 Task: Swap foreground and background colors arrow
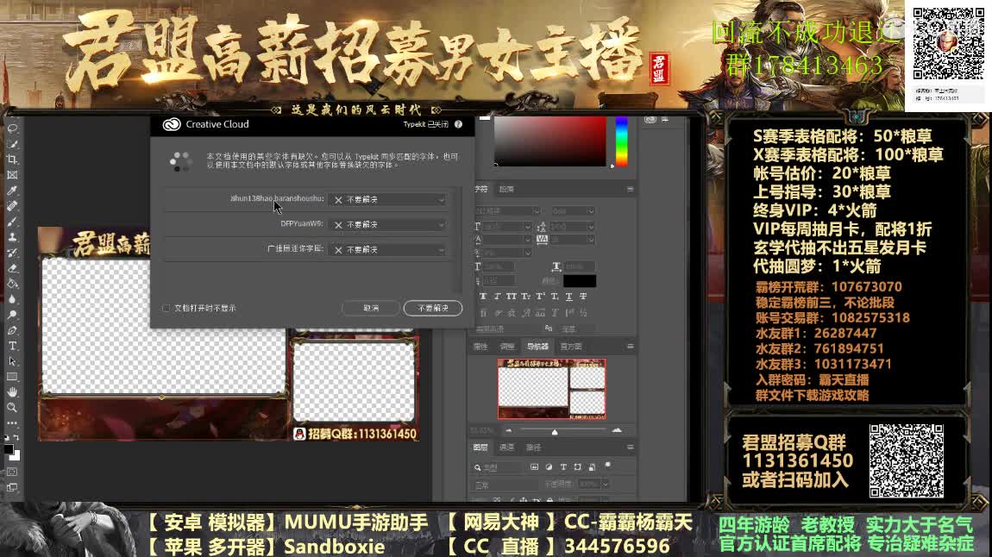(16, 437)
